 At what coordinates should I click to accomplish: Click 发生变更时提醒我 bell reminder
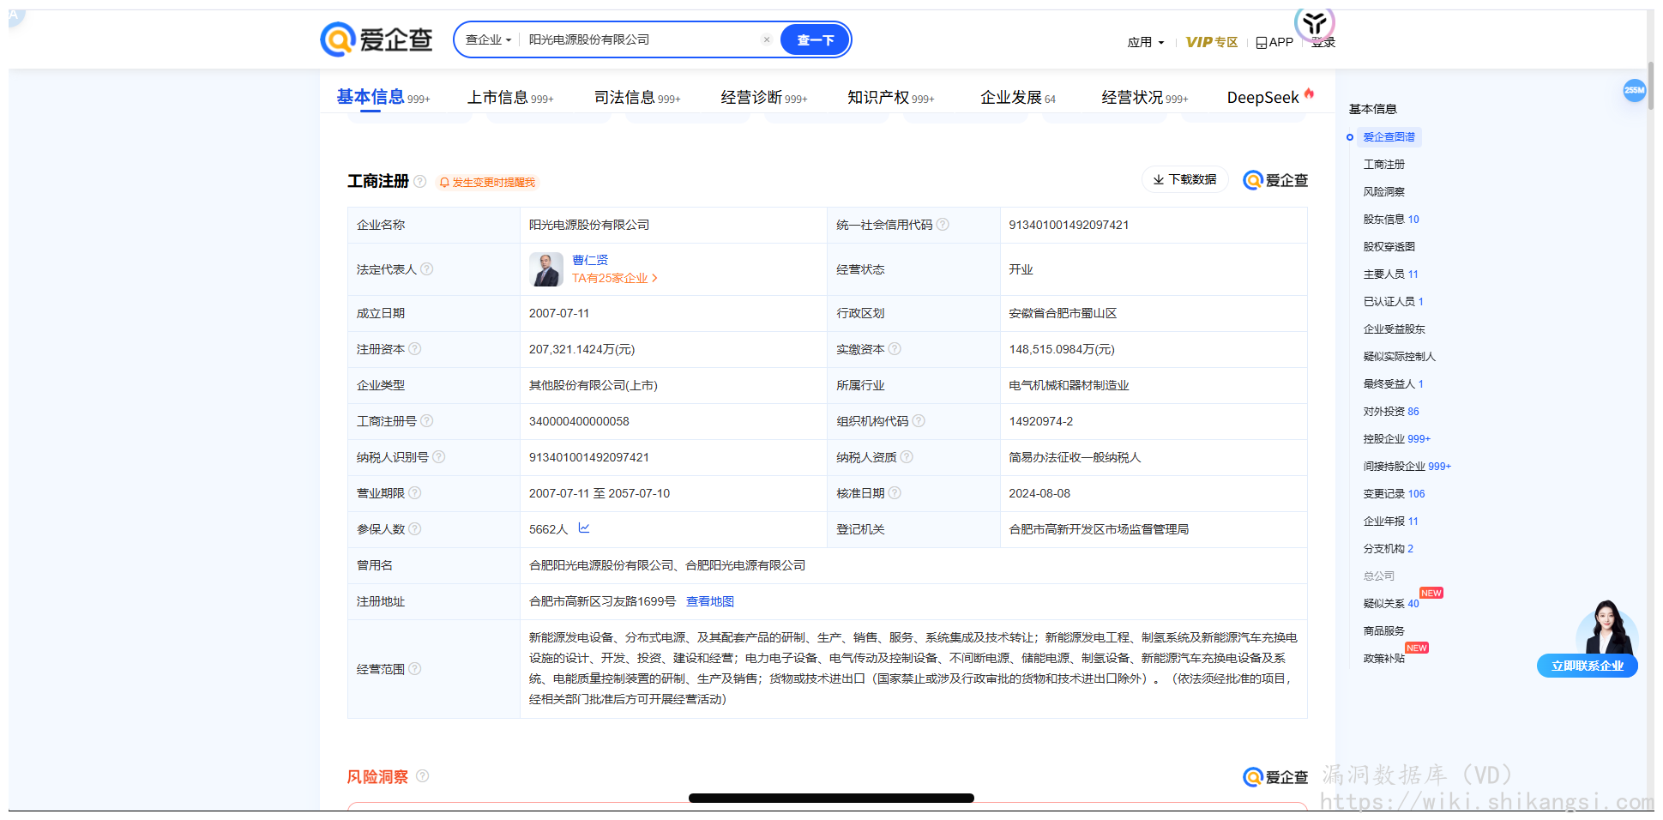pos(486,182)
